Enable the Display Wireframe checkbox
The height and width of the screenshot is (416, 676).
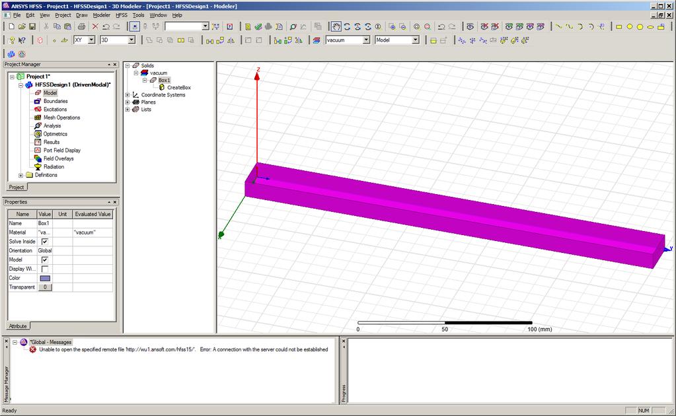pos(45,269)
